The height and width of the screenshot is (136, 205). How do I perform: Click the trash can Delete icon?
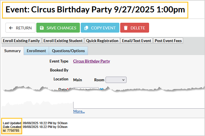tap(126, 28)
